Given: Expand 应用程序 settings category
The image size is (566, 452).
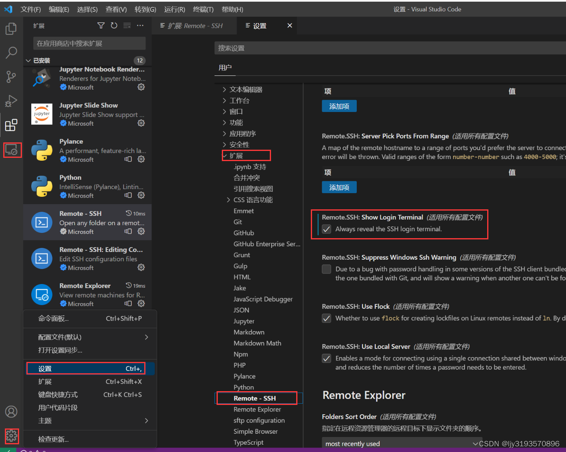Looking at the screenshot, I should click(x=224, y=133).
